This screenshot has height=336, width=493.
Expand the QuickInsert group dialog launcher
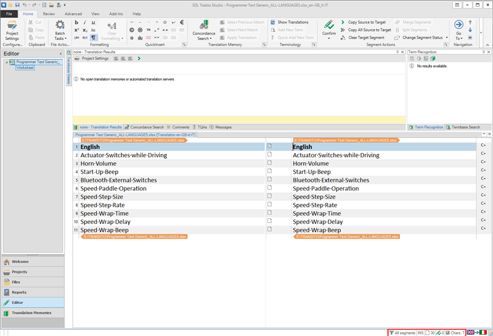click(184, 44)
